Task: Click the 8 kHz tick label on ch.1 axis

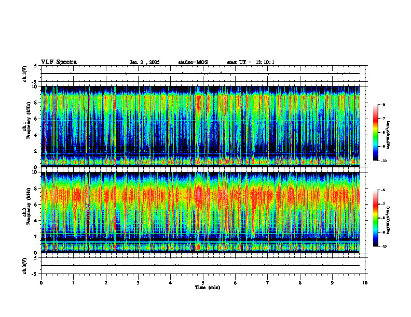Action: [x=36, y=103]
